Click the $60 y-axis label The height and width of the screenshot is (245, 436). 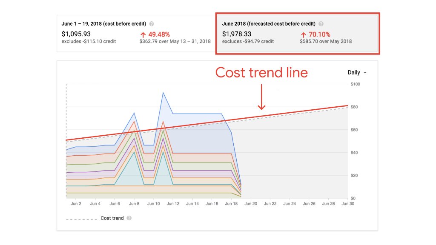tap(354, 130)
